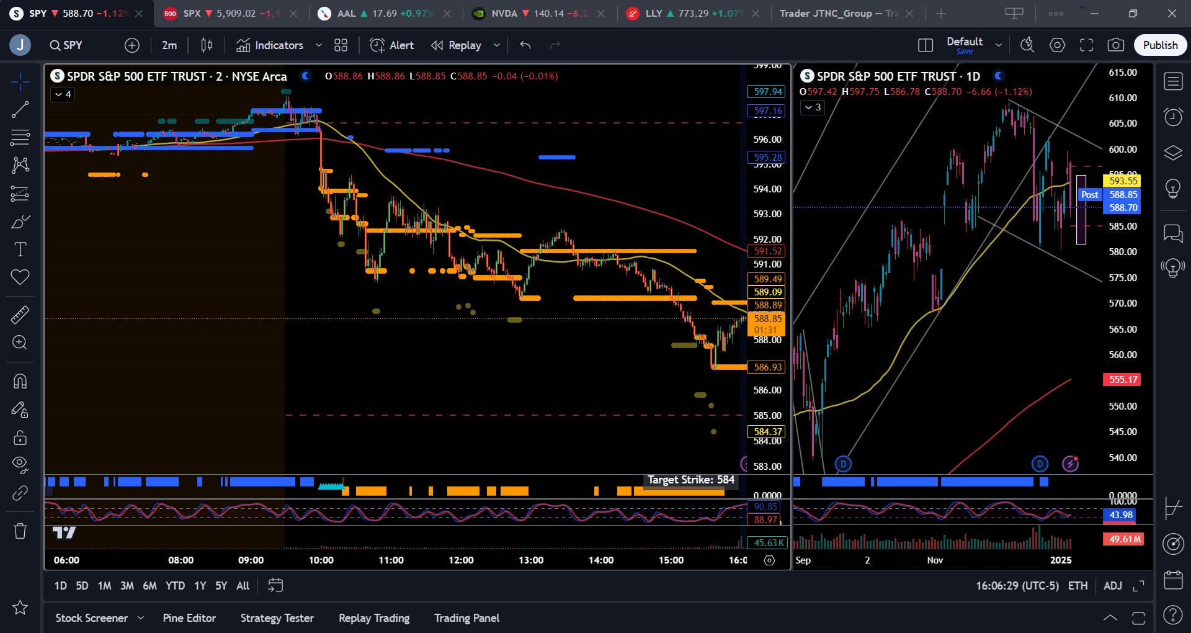
Task: Expand the bottom panel with the chevron
Action: pos(1110,618)
